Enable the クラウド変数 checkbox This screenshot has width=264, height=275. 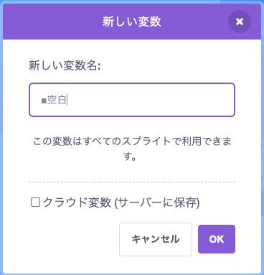pyautogui.click(x=35, y=202)
